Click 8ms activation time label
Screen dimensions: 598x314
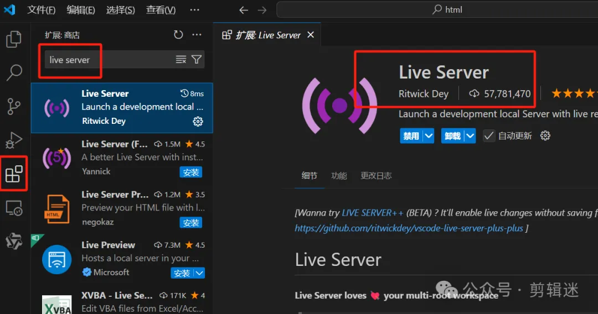192,93
